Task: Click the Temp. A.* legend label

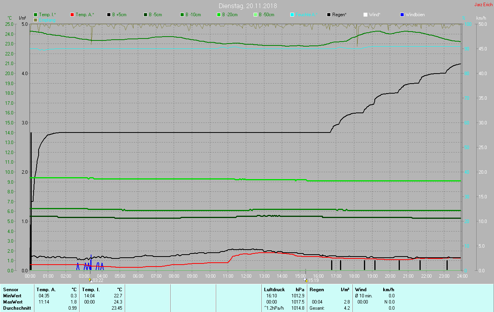Action: 85,15
